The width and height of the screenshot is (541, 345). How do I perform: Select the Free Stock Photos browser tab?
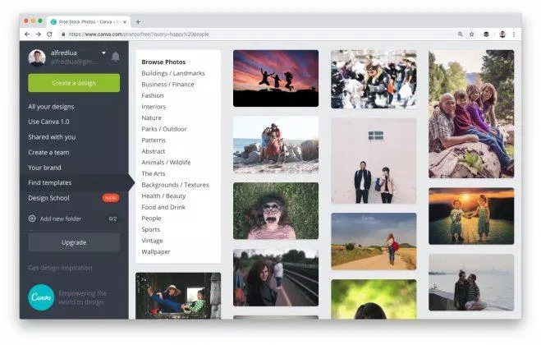tap(89, 21)
